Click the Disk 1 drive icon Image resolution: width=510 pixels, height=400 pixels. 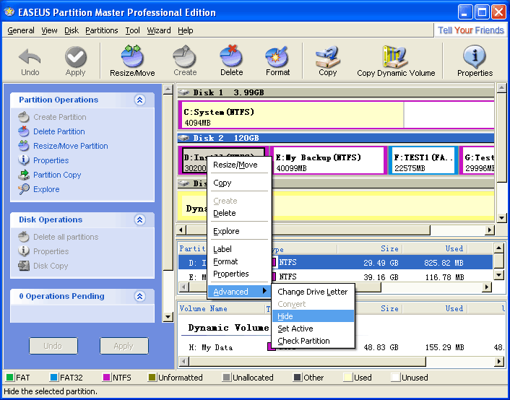[x=183, y=92]
